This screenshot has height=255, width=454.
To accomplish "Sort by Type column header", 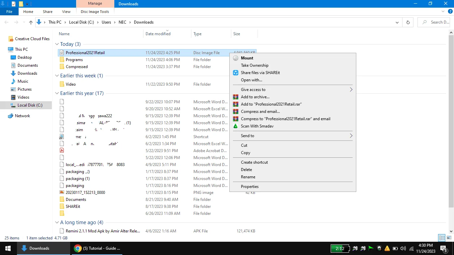I will [211, 34].
